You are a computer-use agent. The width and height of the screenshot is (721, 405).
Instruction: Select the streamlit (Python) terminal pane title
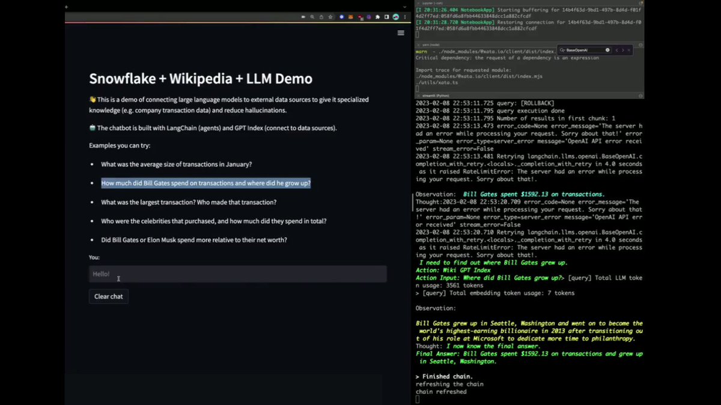click(436, 95)
